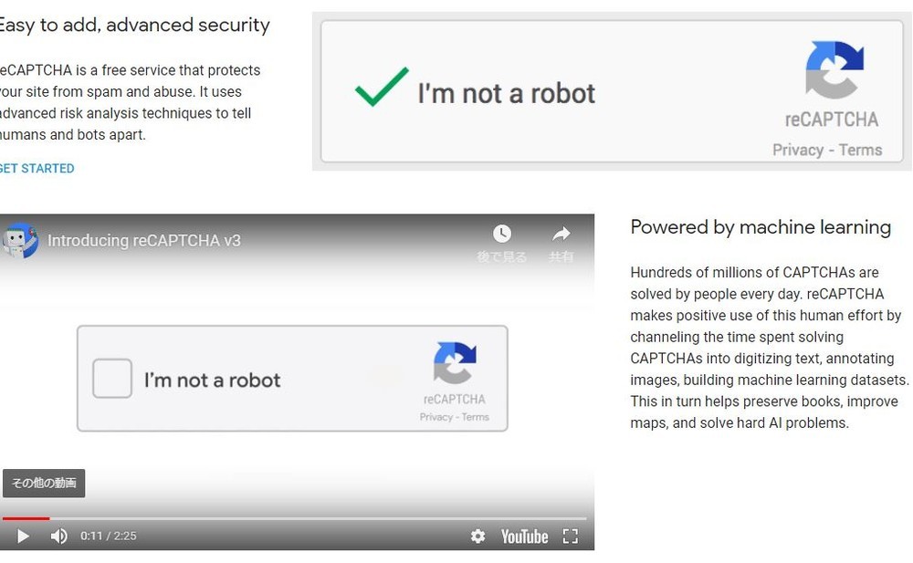Click the Share arrow icon on the video
Viewport: 913px width, 563px height.
coord(561,234)
